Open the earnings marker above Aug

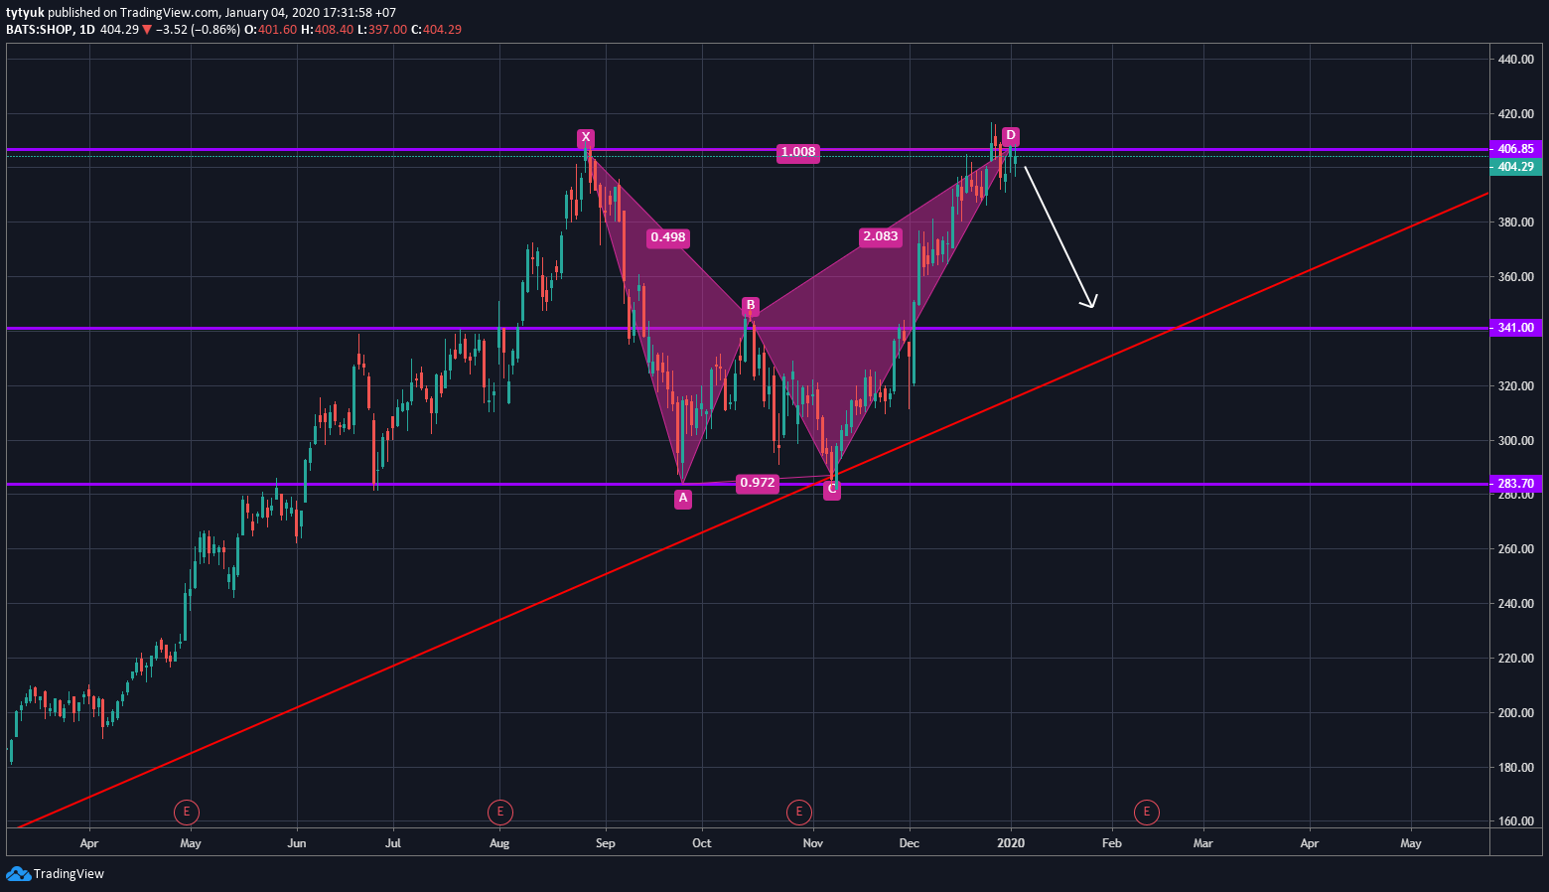point(500,813)
